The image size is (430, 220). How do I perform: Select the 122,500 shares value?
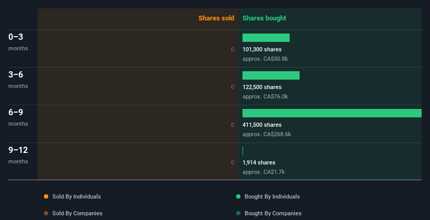[x=262, y=87]
